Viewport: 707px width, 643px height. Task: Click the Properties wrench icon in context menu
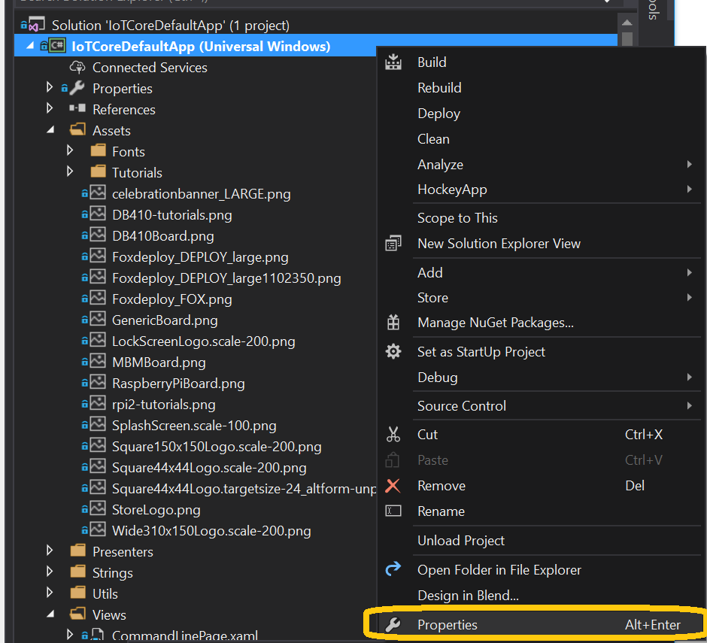393,624
